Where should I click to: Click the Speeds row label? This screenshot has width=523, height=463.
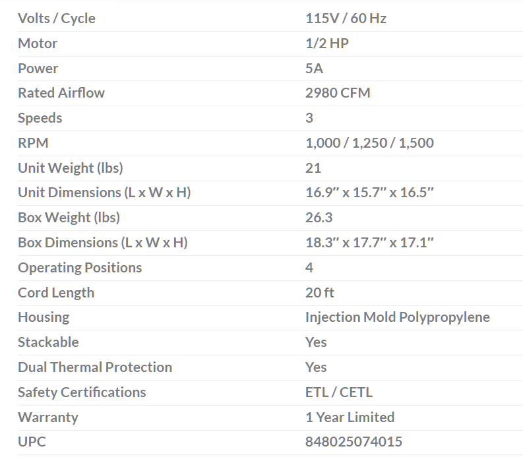coord(40,118)
